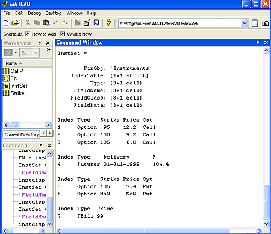The width and height of the screenshot is (271, 234).
Task: Close the Command History panel
Action: point(49,145)
